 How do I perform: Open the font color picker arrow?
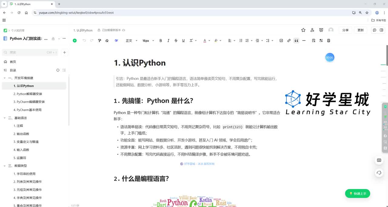click(x=209, y=41)
